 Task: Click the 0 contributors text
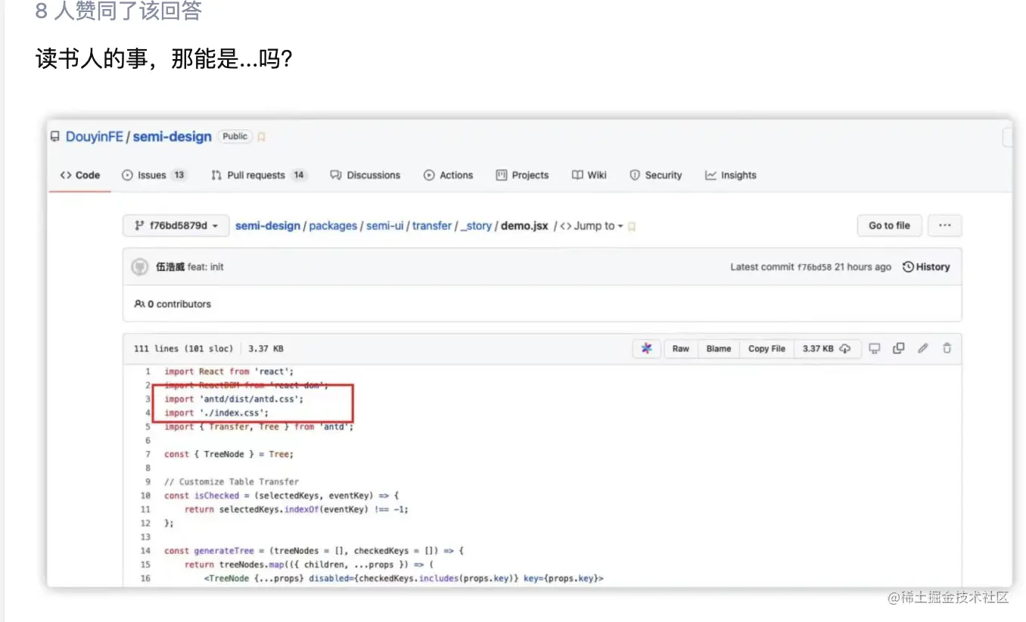point(179,304)
